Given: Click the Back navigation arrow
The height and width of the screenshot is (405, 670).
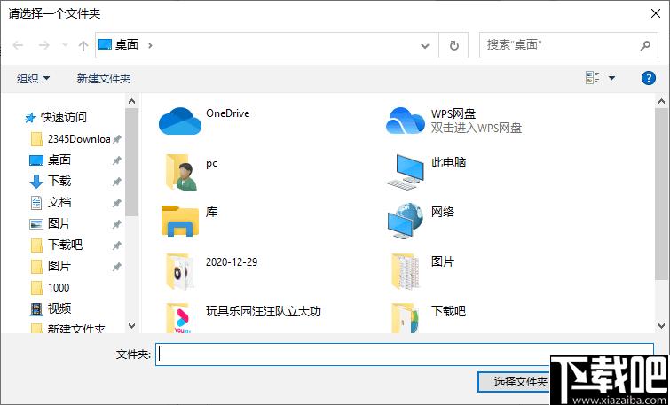Looking at the screenshot, I should (18, 45).
